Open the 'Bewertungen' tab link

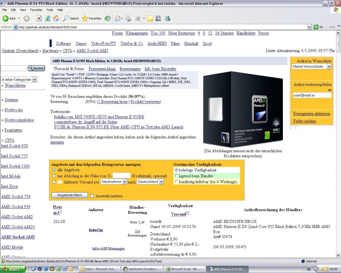[x=130, y=69]
